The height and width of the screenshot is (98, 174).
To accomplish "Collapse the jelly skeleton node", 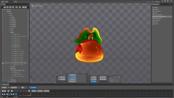I will [x=7, y=11].
